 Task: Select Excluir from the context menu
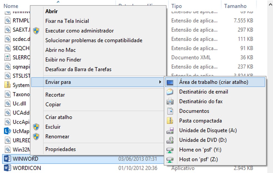53,127
